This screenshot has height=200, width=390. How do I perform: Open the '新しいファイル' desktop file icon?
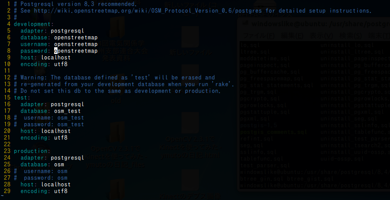coord(190,37)
